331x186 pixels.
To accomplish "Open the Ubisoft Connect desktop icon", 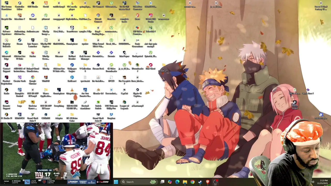I will point(98,18).
